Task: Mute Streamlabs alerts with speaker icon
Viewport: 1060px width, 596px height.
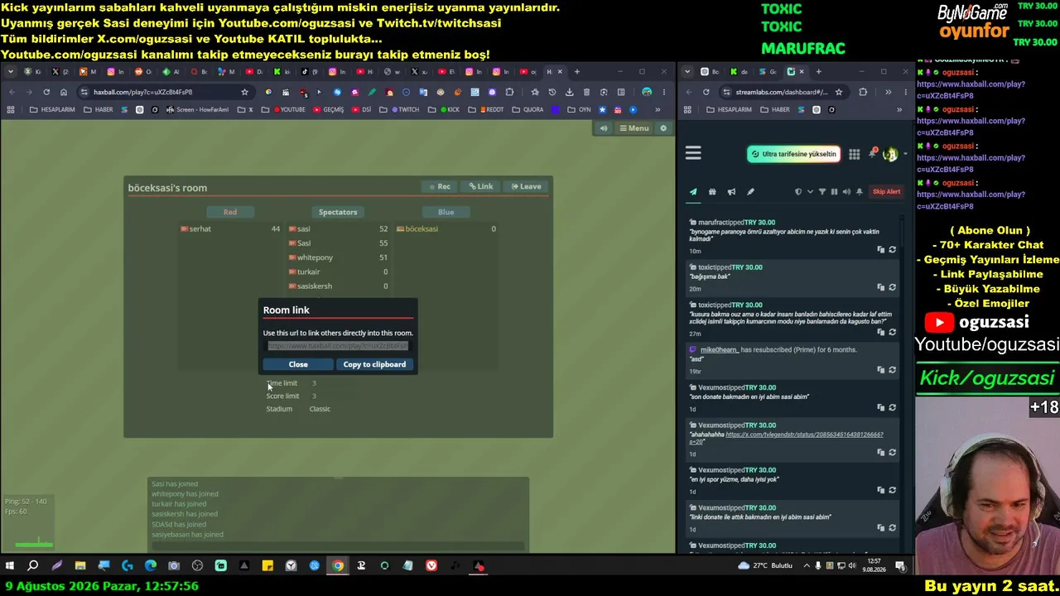Action: 846,192
